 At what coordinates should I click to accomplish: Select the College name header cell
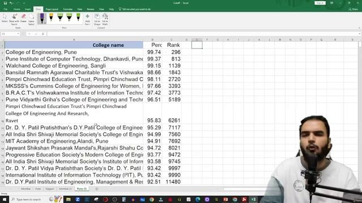point(74,45)
